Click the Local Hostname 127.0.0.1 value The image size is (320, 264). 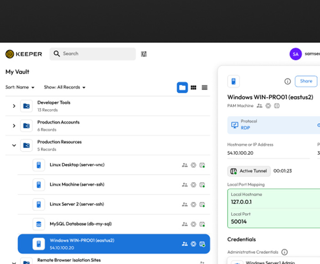coord(241,202)
